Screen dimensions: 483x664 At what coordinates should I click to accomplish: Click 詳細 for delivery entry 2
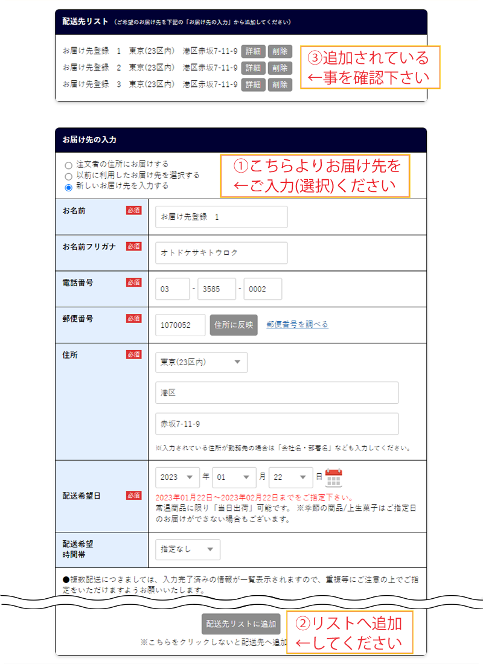(x=253, y=68)
